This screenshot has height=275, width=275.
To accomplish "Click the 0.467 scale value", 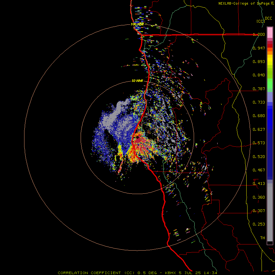I will click(x=259, y=170).
